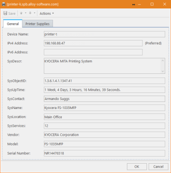Screen dimensions: 171x173
Task: Click the printer icon in title bar
Action: click(x=4, y=4)
